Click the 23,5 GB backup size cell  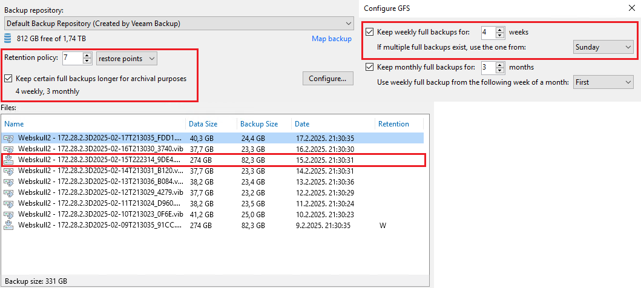[252, 203]
